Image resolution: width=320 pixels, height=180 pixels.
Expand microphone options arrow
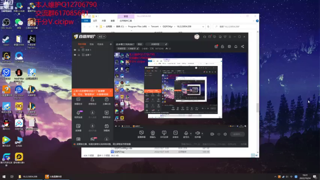(191, 134)
